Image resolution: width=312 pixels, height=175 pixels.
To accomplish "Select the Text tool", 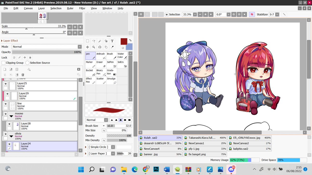I will click(112, 41).
